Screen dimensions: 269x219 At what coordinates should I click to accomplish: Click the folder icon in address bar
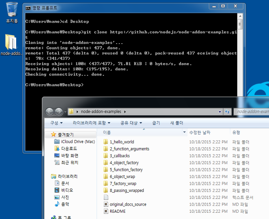71,112
